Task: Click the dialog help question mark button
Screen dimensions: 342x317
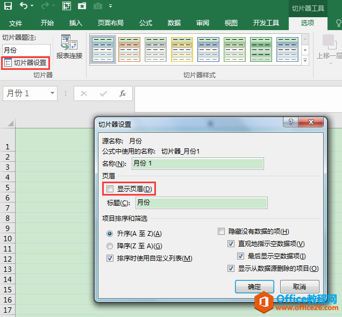Action: click(291, 122)
